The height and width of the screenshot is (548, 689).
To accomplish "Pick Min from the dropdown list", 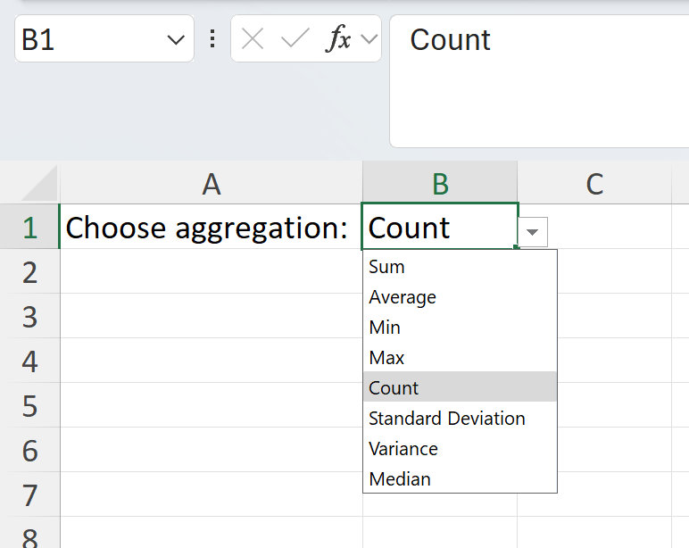I will 385,328.
